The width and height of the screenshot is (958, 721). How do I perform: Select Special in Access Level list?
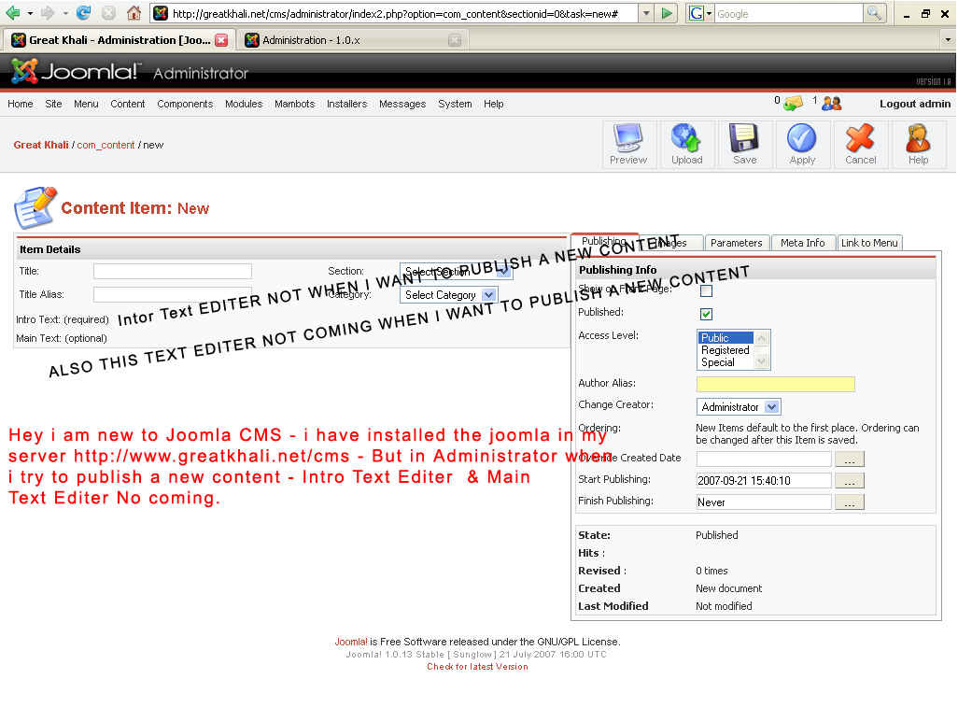[726, 362]
